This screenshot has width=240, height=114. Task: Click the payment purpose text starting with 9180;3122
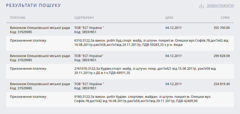(143, 99)
